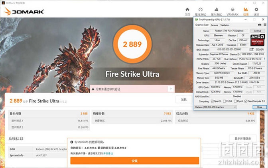The width and height of the screenshot is (268, 168).
Task: Toggle the PhysX checkbox
Action: pos(235,101)
